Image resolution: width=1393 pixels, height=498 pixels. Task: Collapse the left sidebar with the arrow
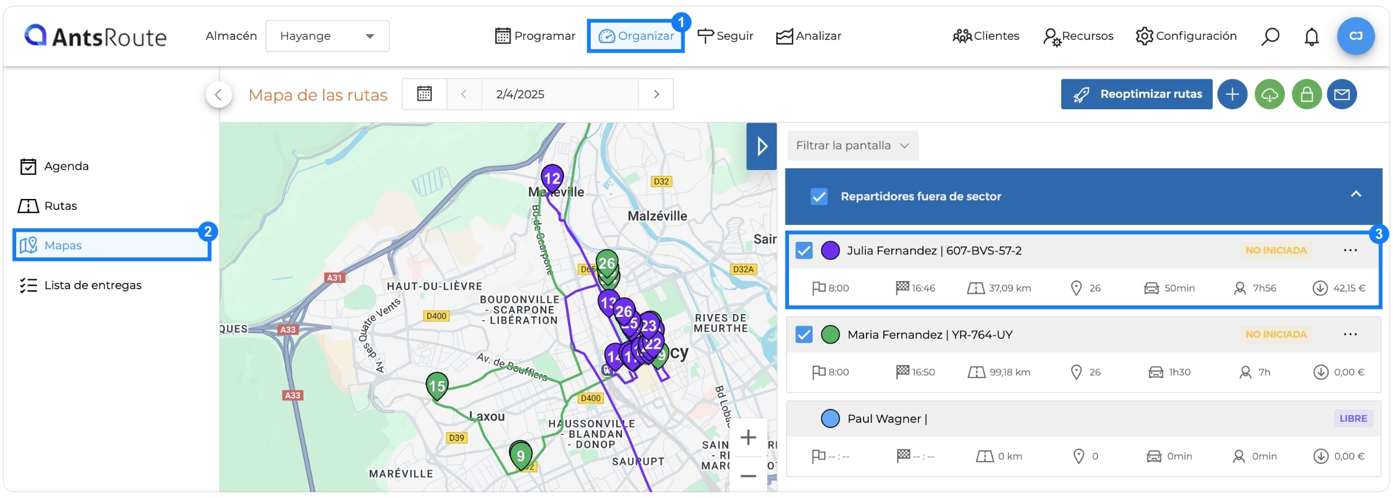(x=218, y=95)
